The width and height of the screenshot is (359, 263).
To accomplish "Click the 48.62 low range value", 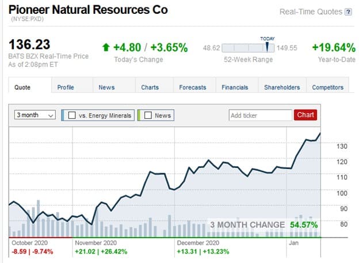I will [x=211, y=48].
